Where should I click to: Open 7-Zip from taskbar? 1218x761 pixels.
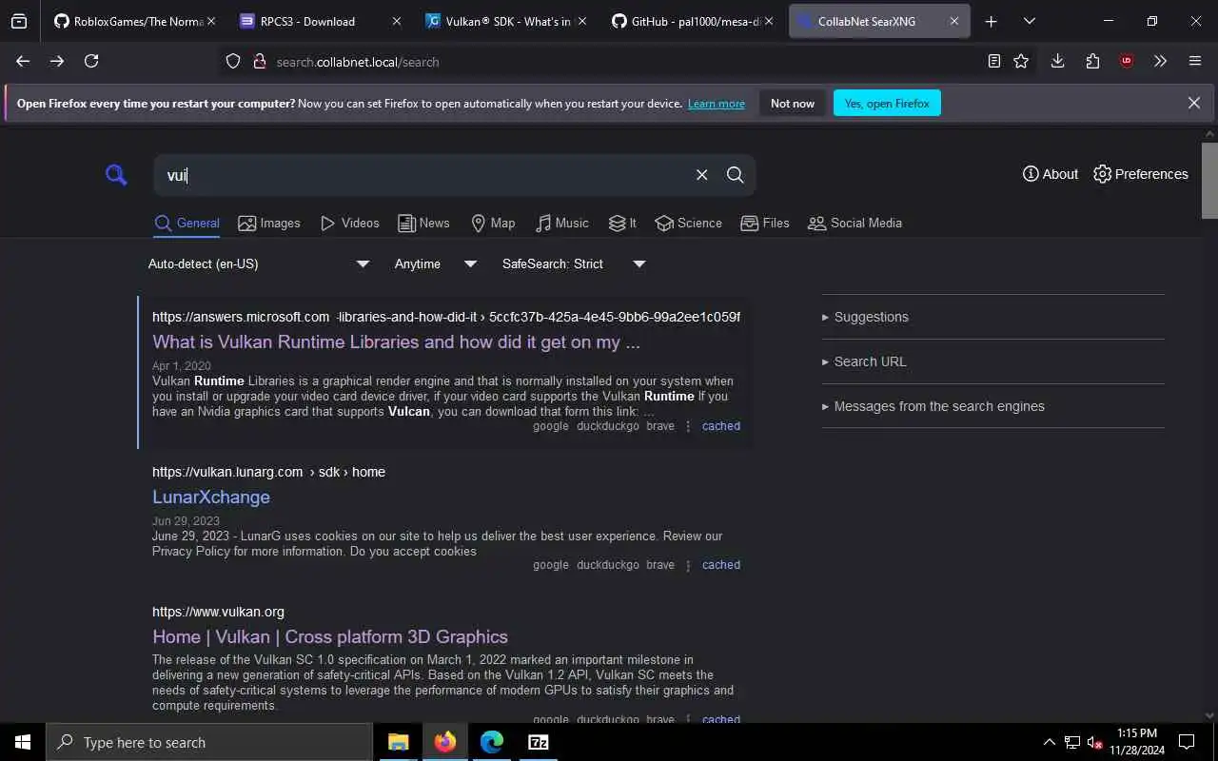(x=538, y=742)
